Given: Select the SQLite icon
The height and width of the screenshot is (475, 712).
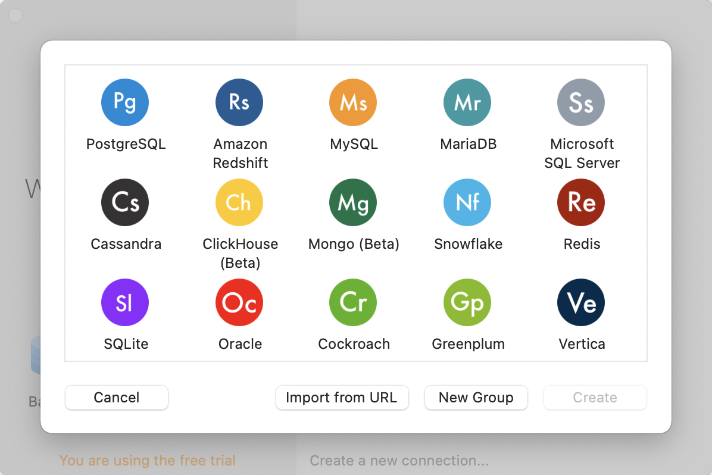Looking at the screenshot, I should click(125, 302).
